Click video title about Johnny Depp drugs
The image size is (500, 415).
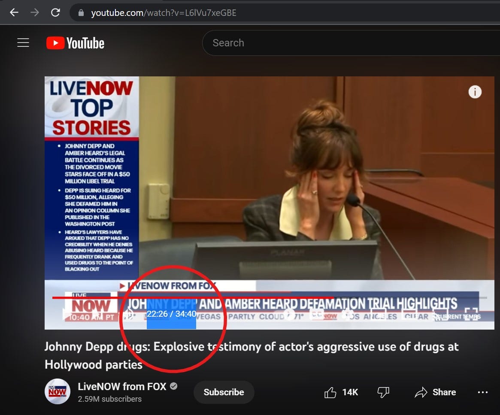pos(252,355)
